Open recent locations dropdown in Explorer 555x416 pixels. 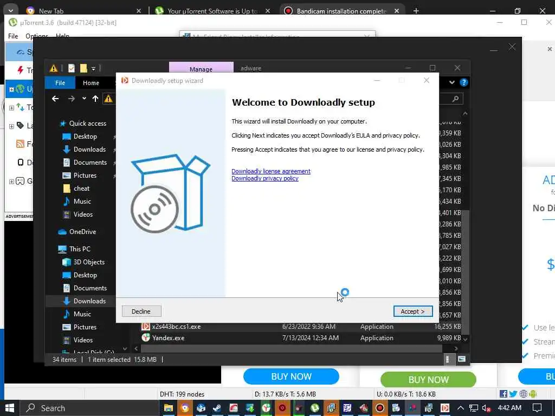coord(84,99)
